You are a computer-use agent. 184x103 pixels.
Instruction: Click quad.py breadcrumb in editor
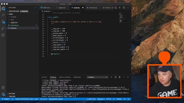point(47,11)
